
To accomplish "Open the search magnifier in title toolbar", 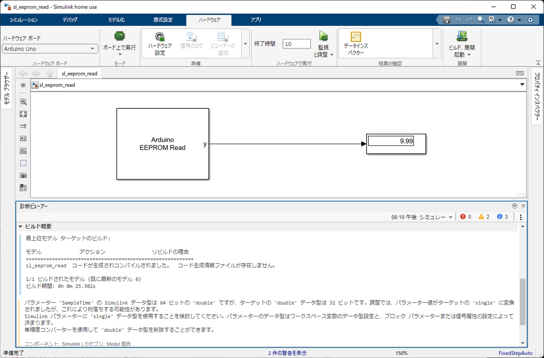I will (481, 20).
